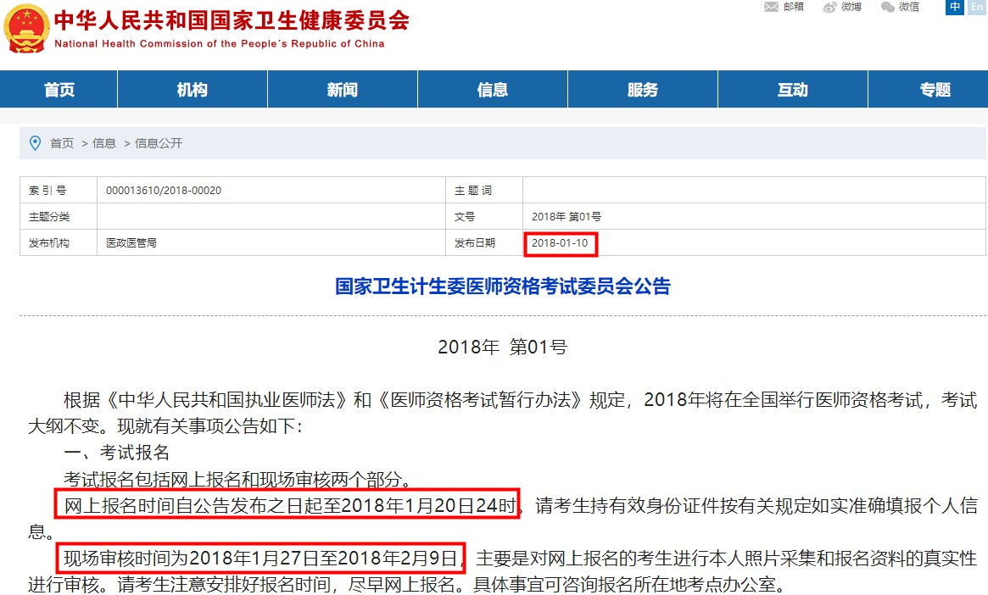The width and height of the screenshot is (988, 595).
Task: Click the location pin icon in breadcrumb
Action: coord(35,143)
